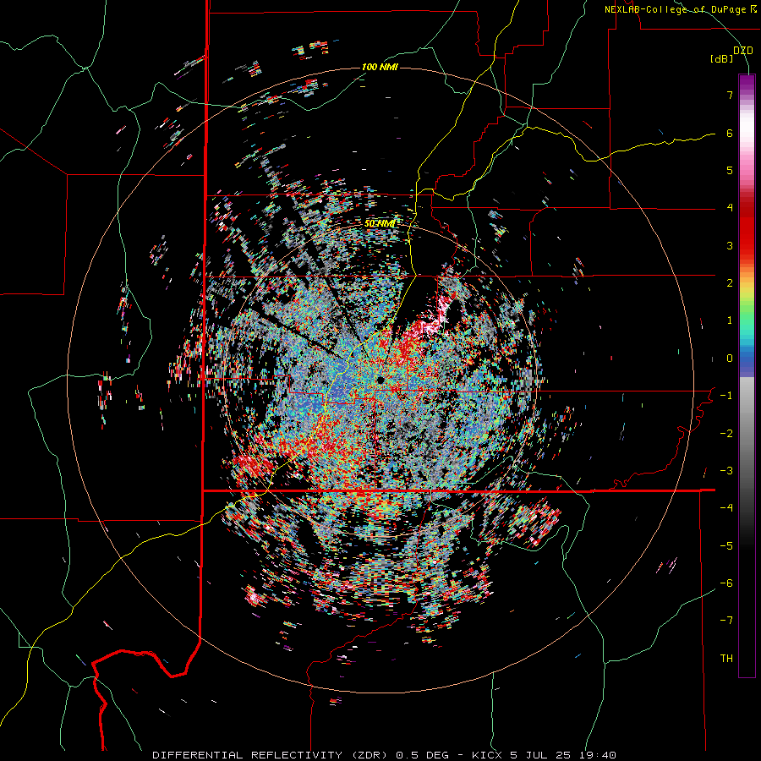761x761 pixels.
Task: Click the DZD legend title
Action: pyautogui.click(x=742, y=51)
